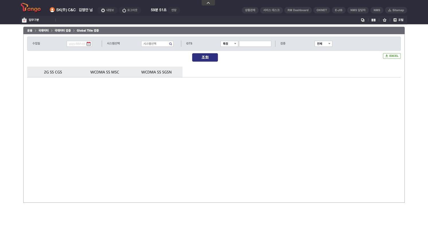Download results with EXCEL button

click(392, 56)
